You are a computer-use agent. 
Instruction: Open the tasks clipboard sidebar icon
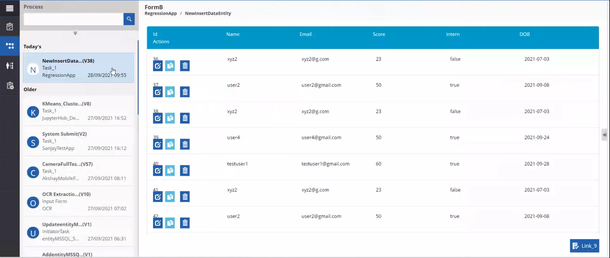coord(9,26)
